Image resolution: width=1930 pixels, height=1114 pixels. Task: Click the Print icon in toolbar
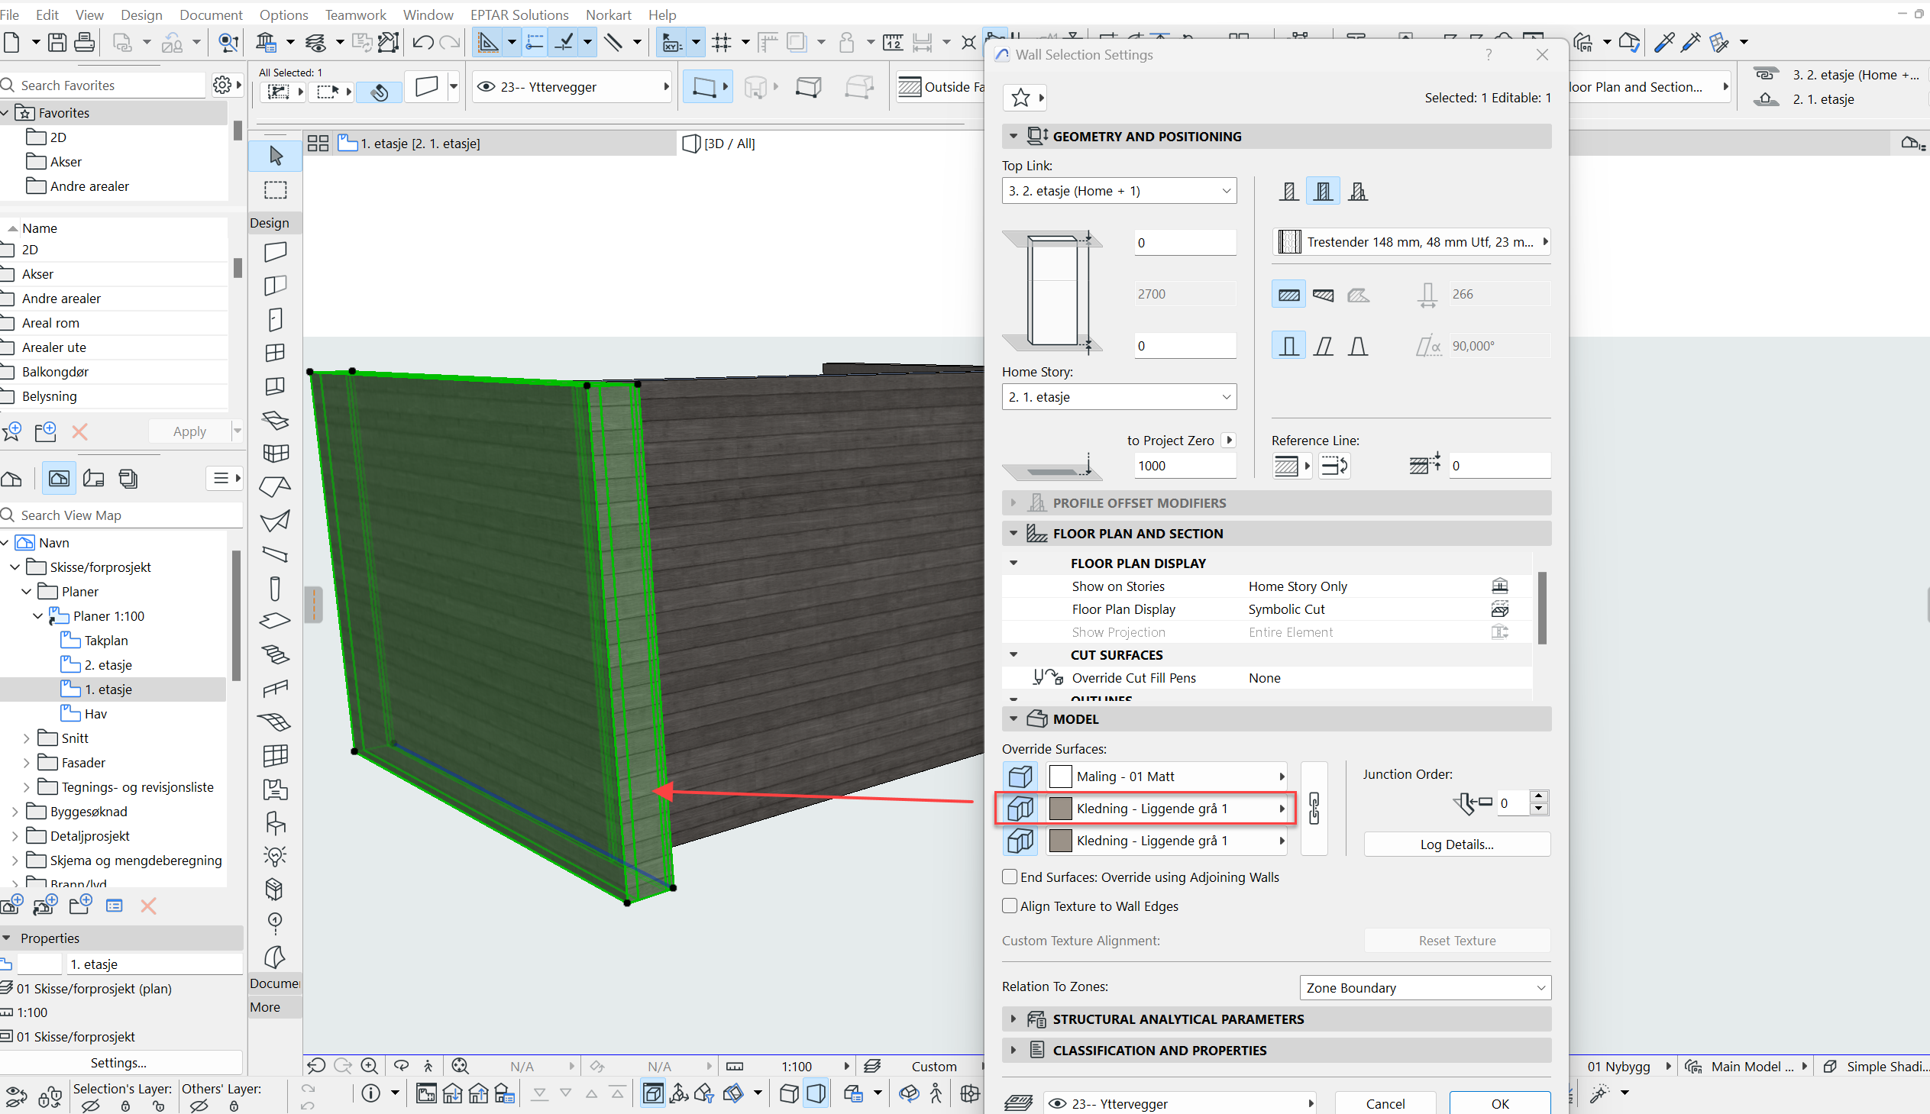pyautogui.click(x=84, y=42)
